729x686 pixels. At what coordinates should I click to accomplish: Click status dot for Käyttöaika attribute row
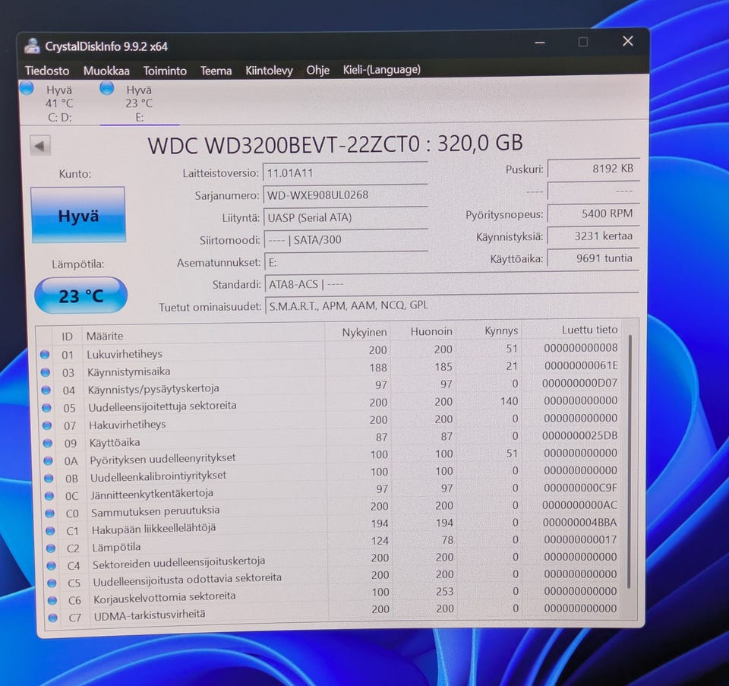[47, 443]
